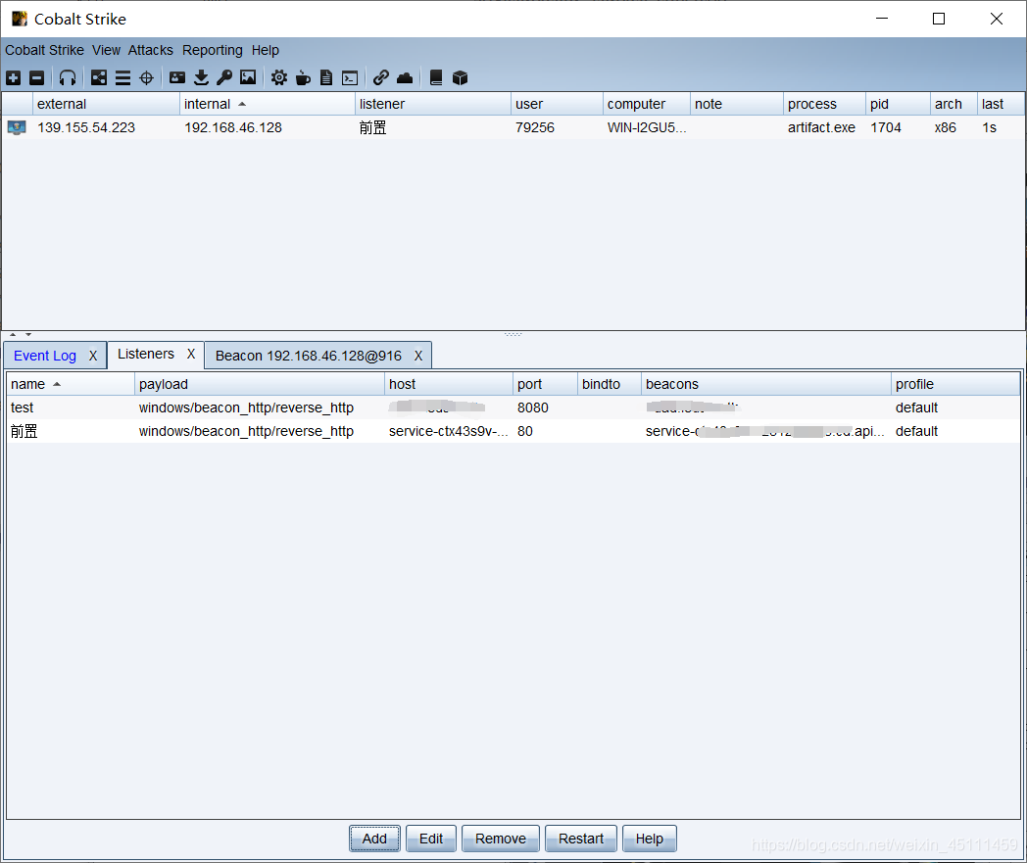Click the disconnect from team server minus icon
The image size is (1027, 863).
36,78
